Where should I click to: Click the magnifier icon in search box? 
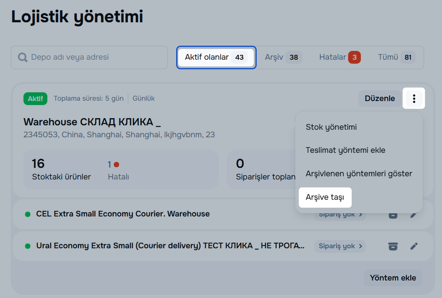point(23,57)
